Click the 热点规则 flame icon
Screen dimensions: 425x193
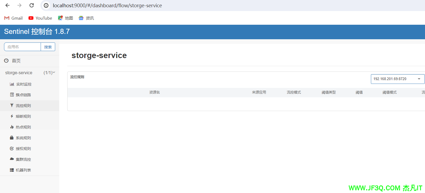coord(12,127)
